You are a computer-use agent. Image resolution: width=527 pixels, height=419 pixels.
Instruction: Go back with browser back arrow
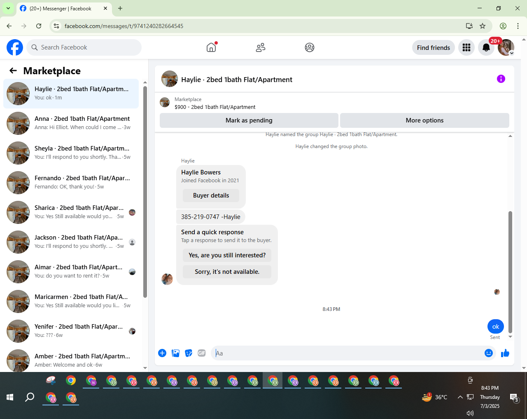(x=9, y=26)
